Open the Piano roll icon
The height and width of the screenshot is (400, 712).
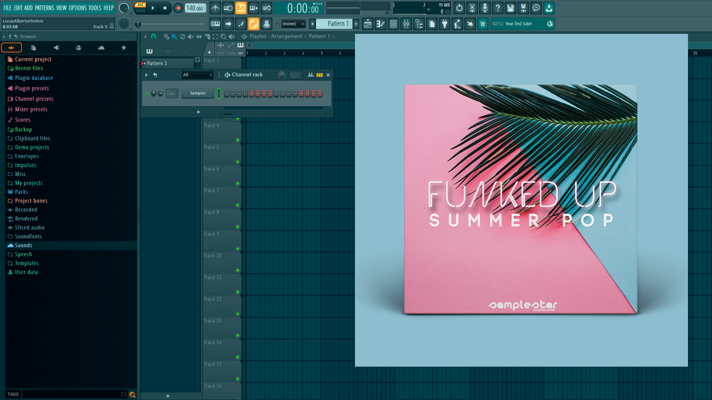380,23
